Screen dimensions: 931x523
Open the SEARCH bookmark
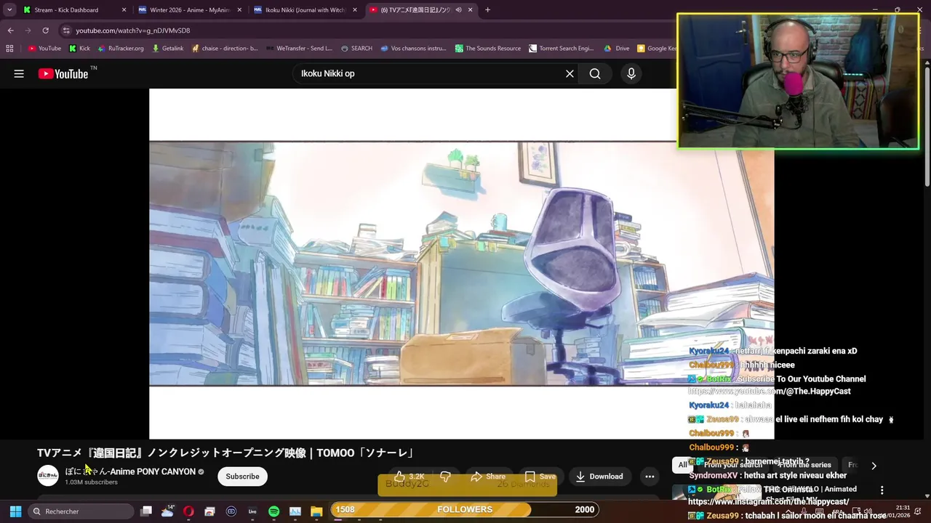356,49
